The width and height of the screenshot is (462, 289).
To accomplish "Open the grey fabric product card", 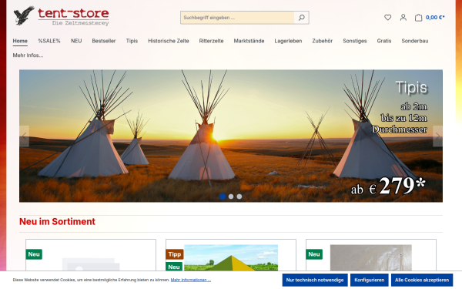I will point(371,255).
